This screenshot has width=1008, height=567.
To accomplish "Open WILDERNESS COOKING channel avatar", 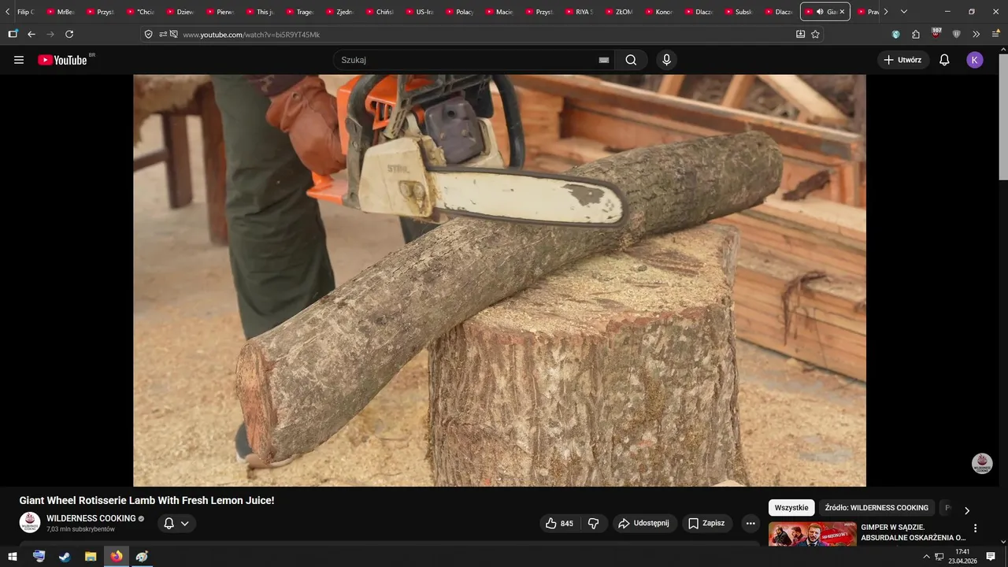I will pos(30,522).
